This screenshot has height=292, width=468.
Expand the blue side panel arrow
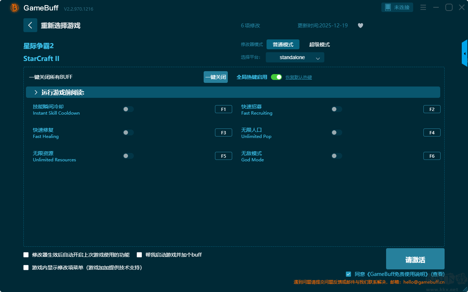[x=465, y=54]
